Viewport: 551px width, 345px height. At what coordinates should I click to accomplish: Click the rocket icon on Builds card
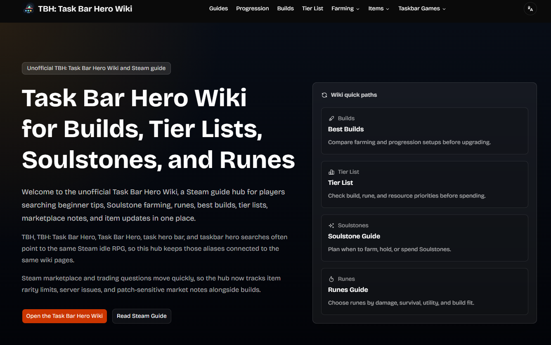pos(331,119)
